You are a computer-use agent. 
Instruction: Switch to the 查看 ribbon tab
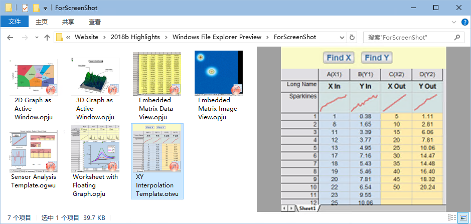[95, 22]
